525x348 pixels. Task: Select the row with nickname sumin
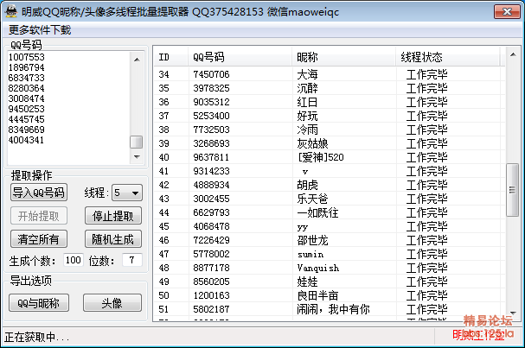[330, 254]
